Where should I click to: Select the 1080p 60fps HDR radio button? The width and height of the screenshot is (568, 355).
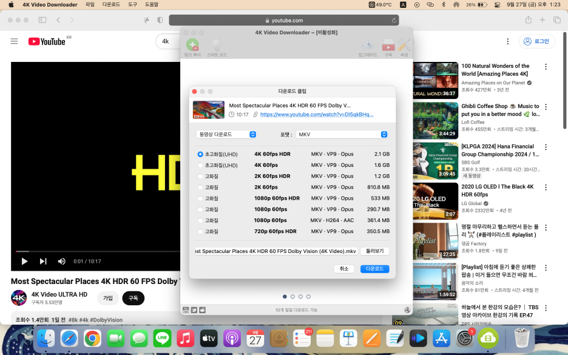click(200, 198)
